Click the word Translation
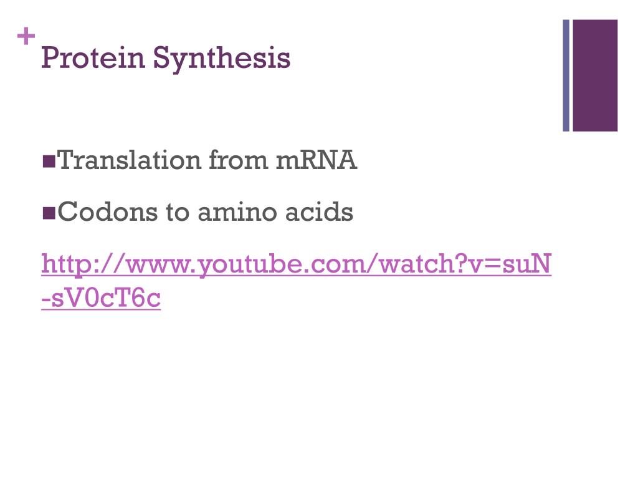Image resolution: width=638 pixels, height=479 pixels. click(130, 160)
